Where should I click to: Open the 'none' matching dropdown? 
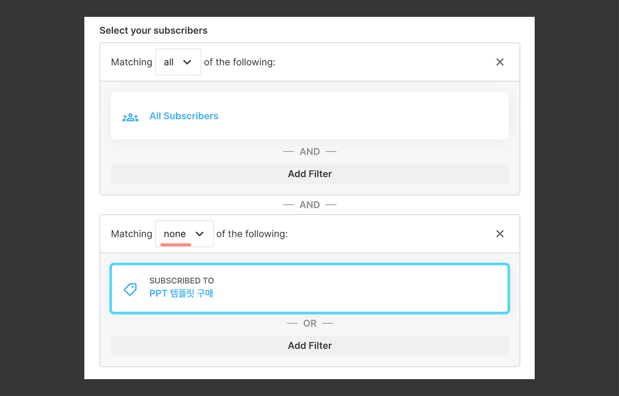coord(184,234)
